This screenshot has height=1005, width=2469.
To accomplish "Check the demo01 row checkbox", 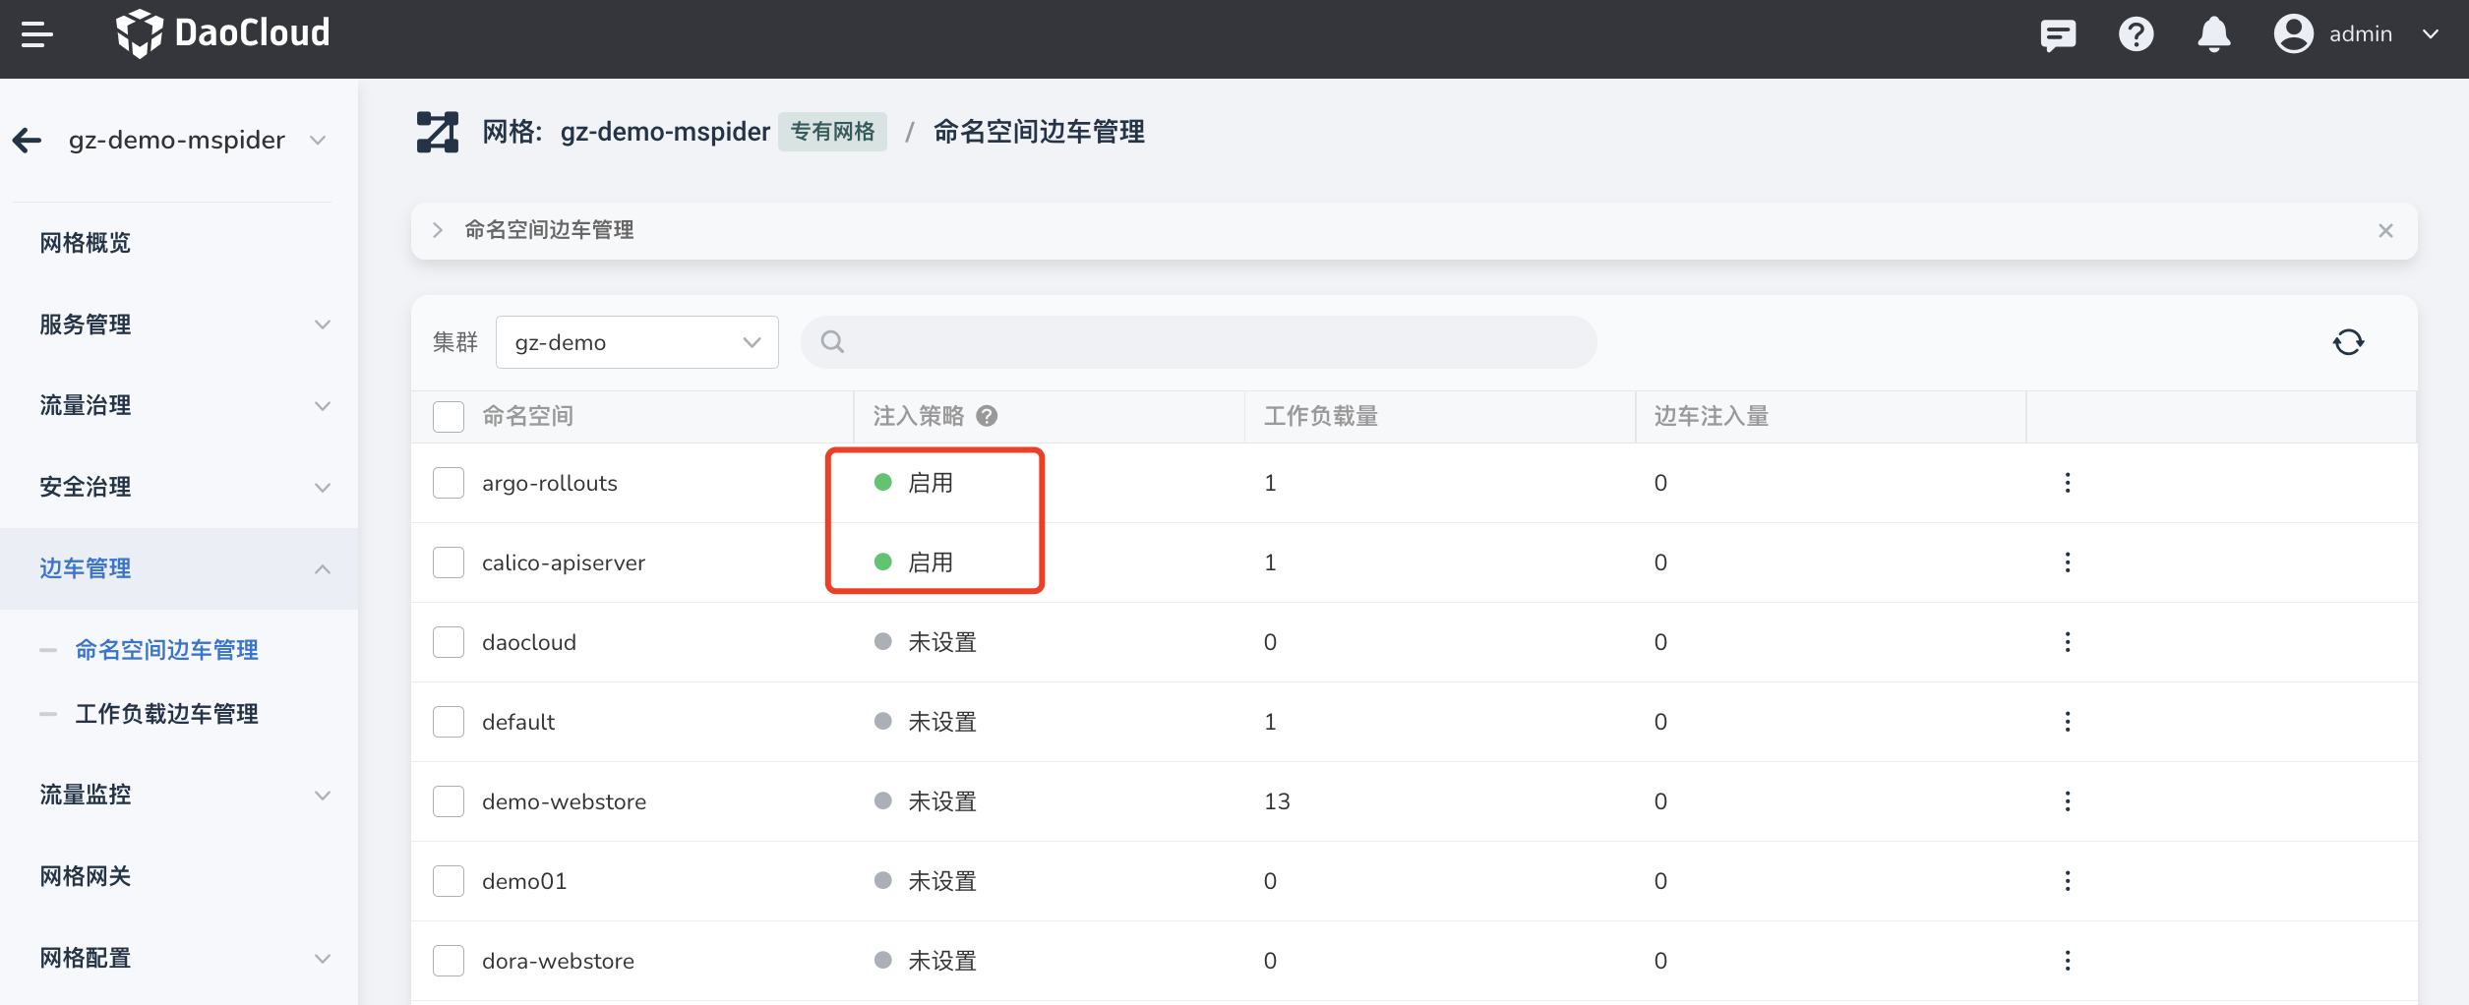I will [449, 881].
